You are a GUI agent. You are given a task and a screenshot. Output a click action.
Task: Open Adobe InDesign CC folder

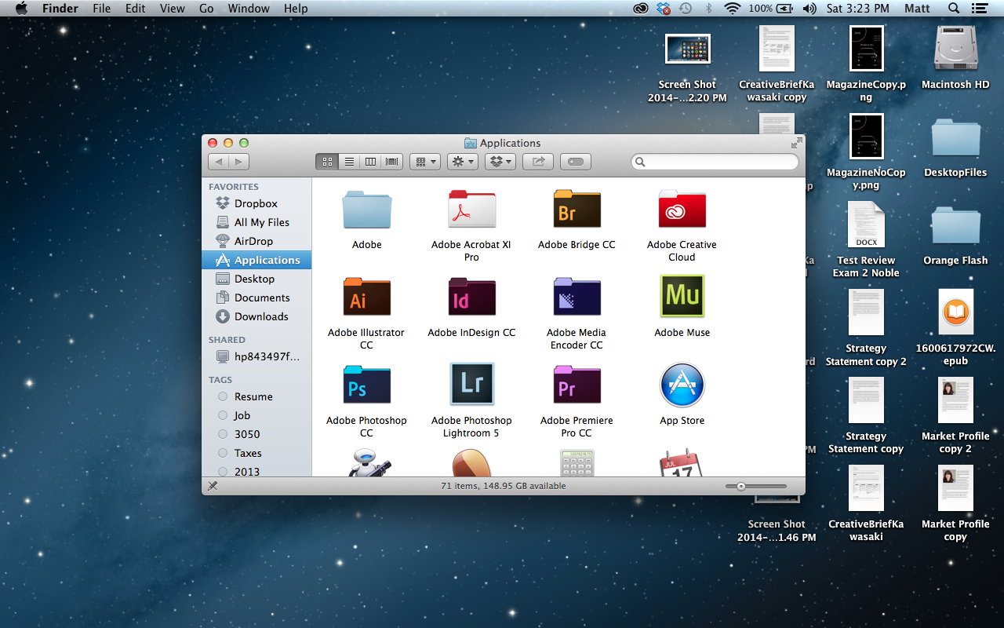(471, 298)
